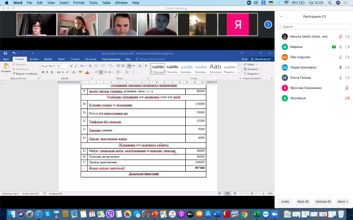Click the 'Tell me' search field
353x220 pixels.
151,59
